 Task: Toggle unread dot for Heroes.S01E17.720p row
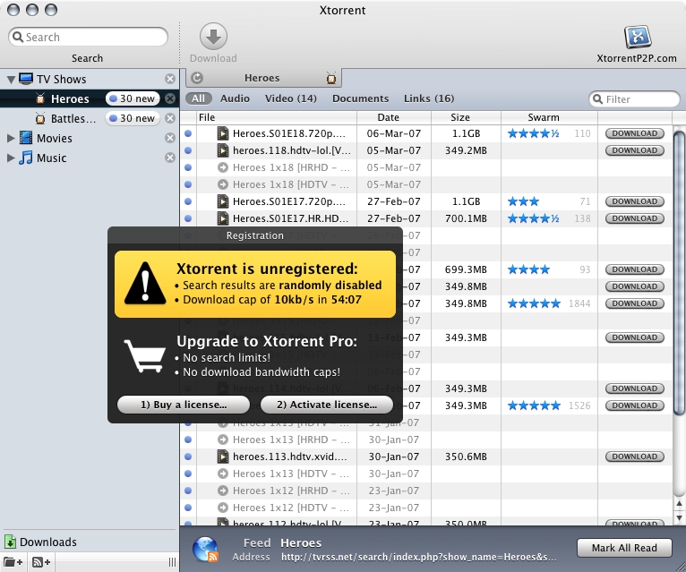[188, 201]
